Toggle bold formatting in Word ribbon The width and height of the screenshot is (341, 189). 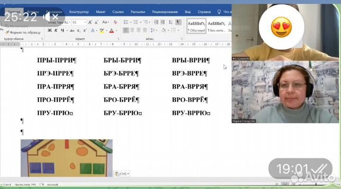50,31
